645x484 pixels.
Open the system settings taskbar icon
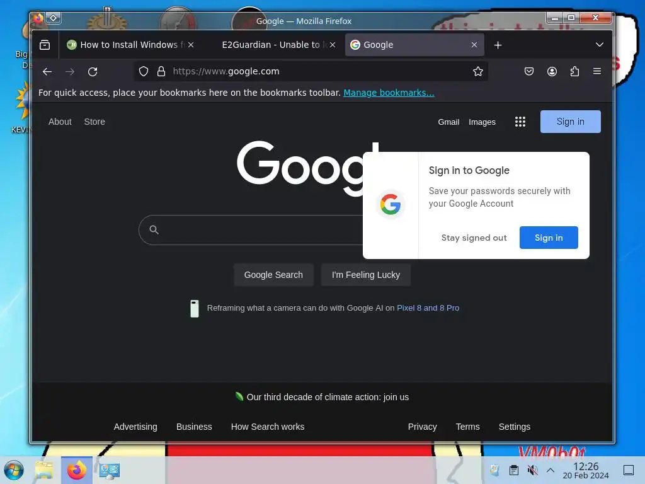pyautogui.click(x=110, y=470)
